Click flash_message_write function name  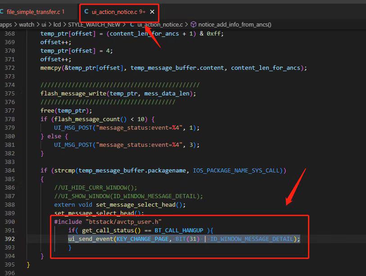click(x=73, y=94)
